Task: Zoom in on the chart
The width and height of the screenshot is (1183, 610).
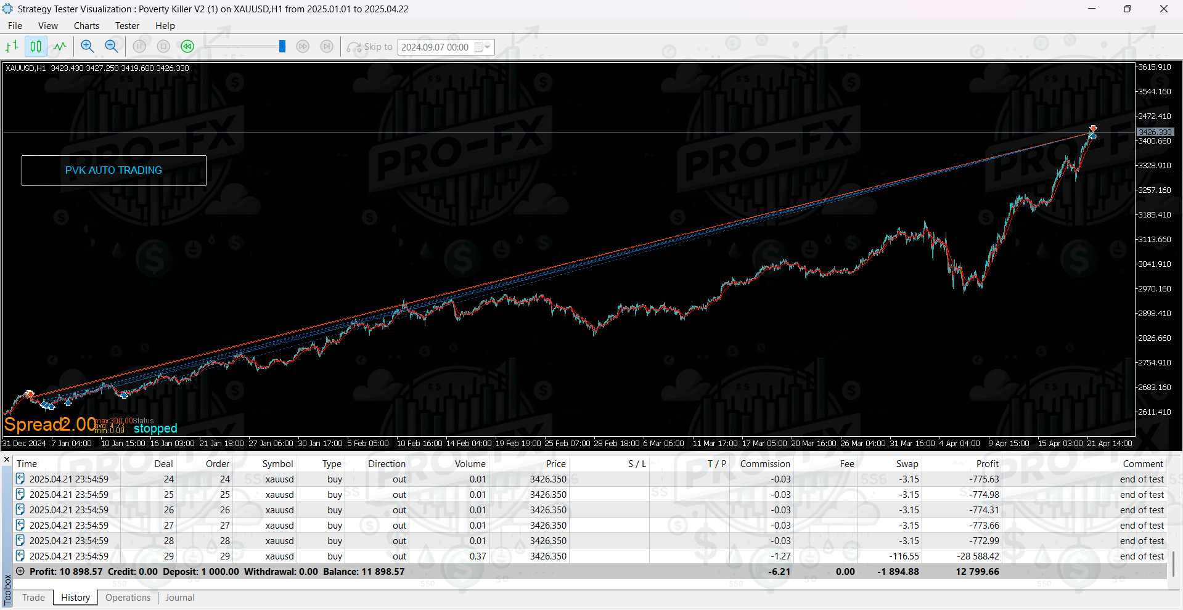Action: coord(87,46)
